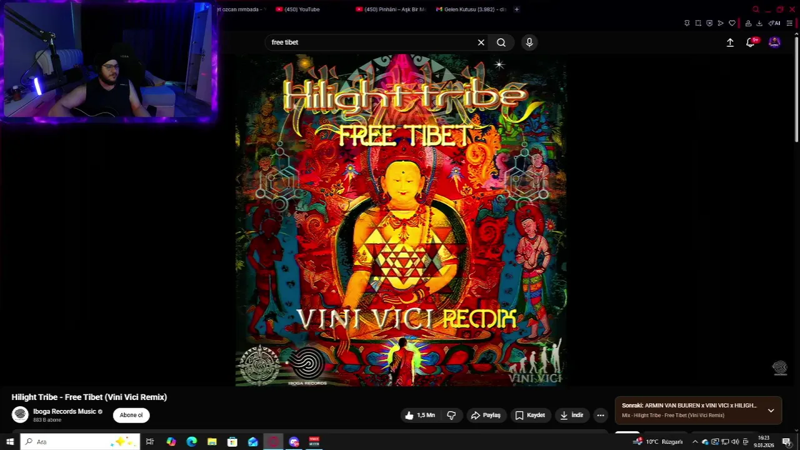Image resolution: width=800 pixels, height=450 pixels.
Task: Click the taskbar 'Ara' search box
Action: click(80, 442)
